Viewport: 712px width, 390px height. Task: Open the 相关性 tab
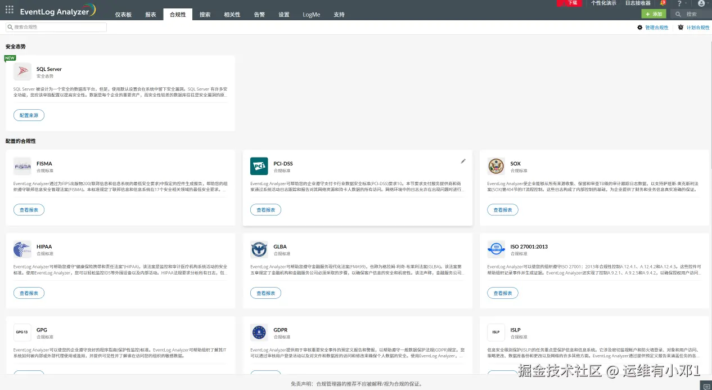click(x=232, y=15)
